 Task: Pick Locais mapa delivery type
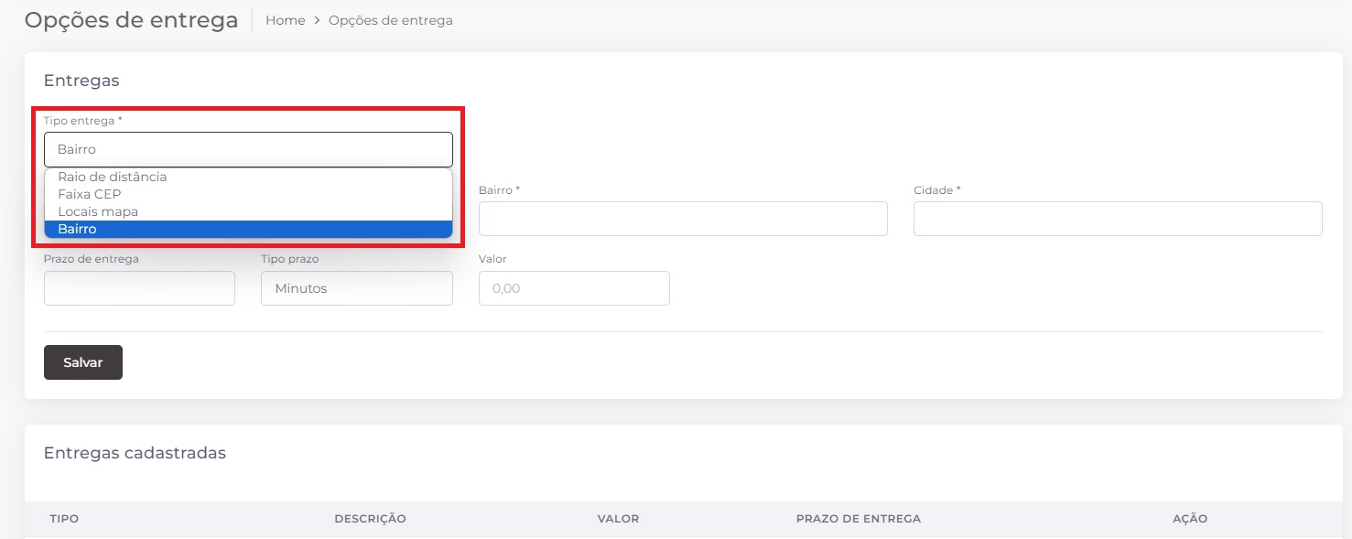tap(98, 211)
